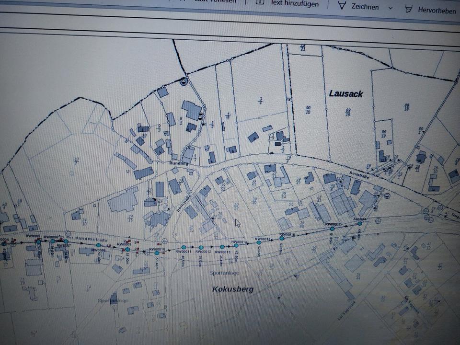Select manhole node RW00016
The width and height of the screenshot is (460, 345).
coord(282,238)
